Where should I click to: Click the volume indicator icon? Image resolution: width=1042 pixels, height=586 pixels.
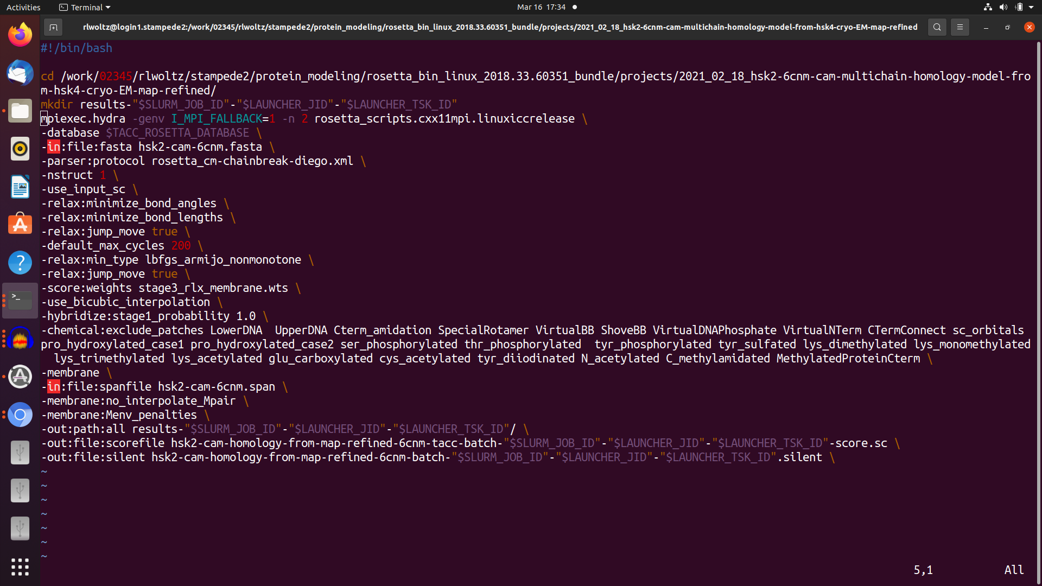click(1003, 7)
